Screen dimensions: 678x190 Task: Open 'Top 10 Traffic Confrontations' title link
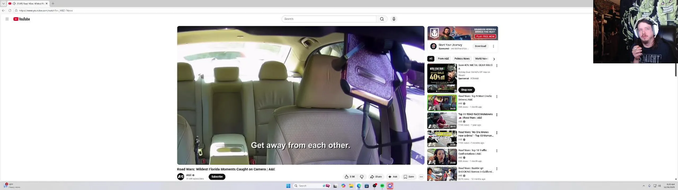(473, 152)
